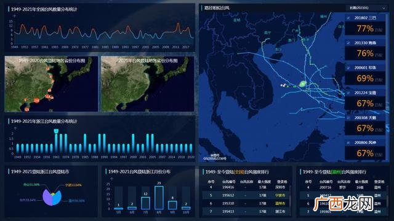Select the 10月 bar in the monthly chart
394x221 pixels.
click(186, 208)
